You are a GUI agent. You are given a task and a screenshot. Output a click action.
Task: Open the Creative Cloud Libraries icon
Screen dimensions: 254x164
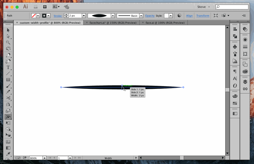(x=245, y=71)
